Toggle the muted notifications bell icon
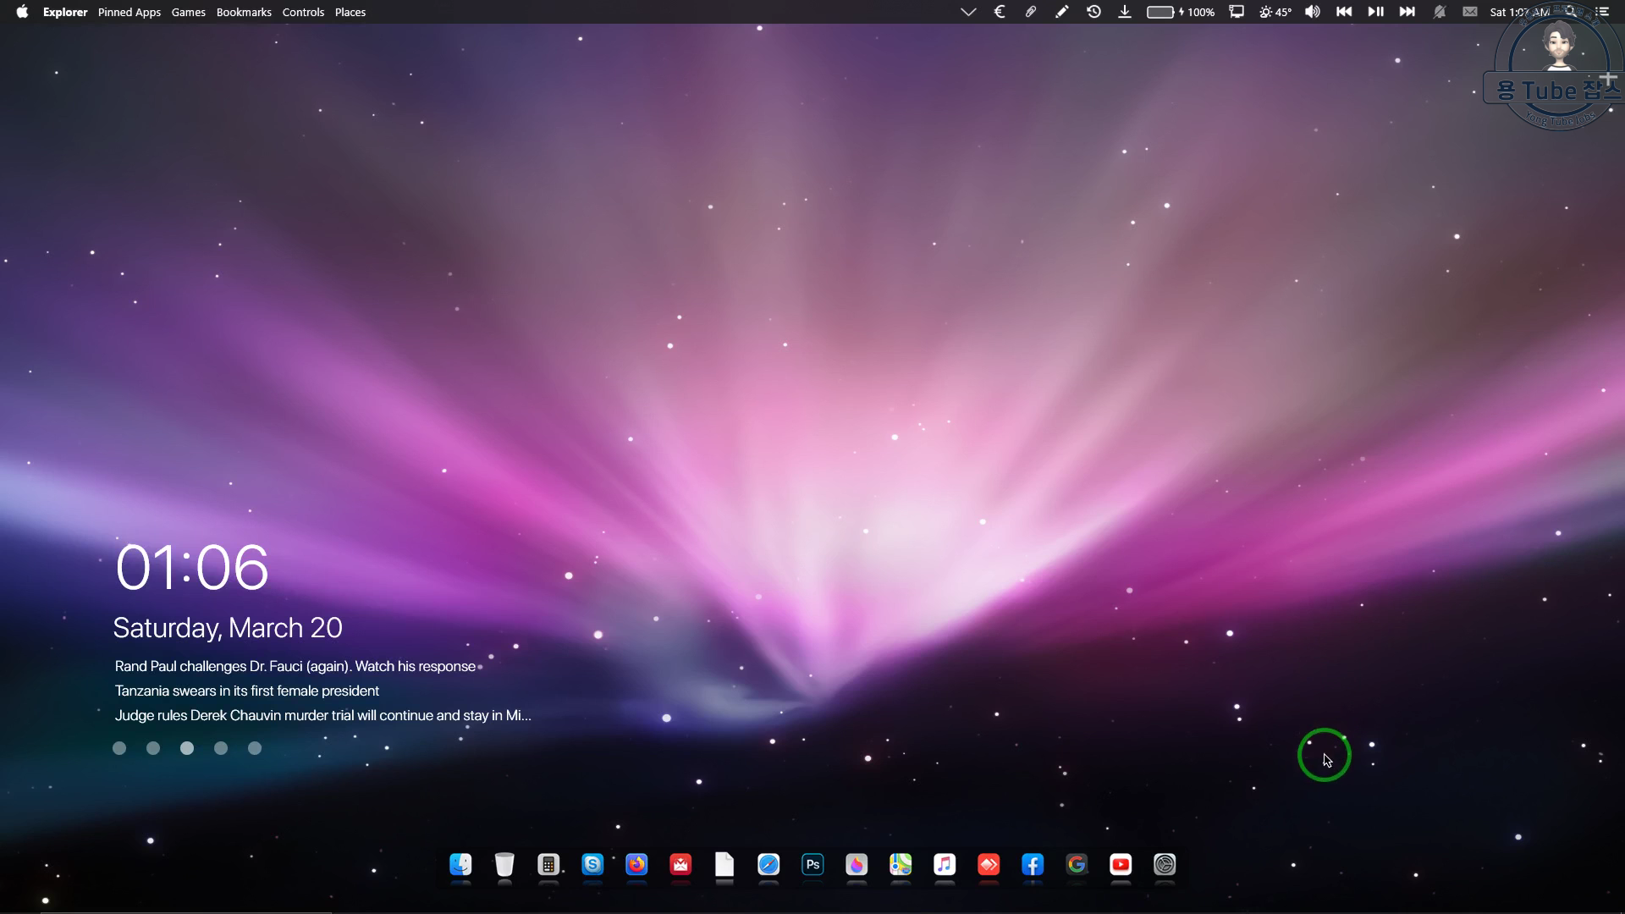This screenshot has width=1625, height=914. [x=1439, y=12]
